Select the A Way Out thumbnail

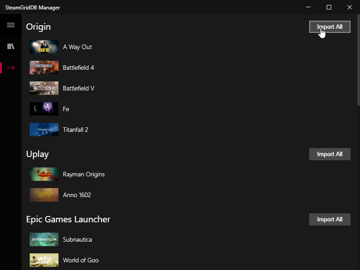pyautogui.click(x=44, y=47)
